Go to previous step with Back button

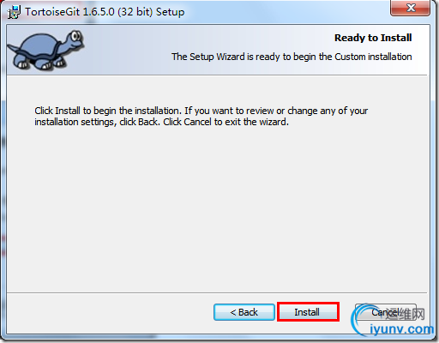click(x=244, y=312)
